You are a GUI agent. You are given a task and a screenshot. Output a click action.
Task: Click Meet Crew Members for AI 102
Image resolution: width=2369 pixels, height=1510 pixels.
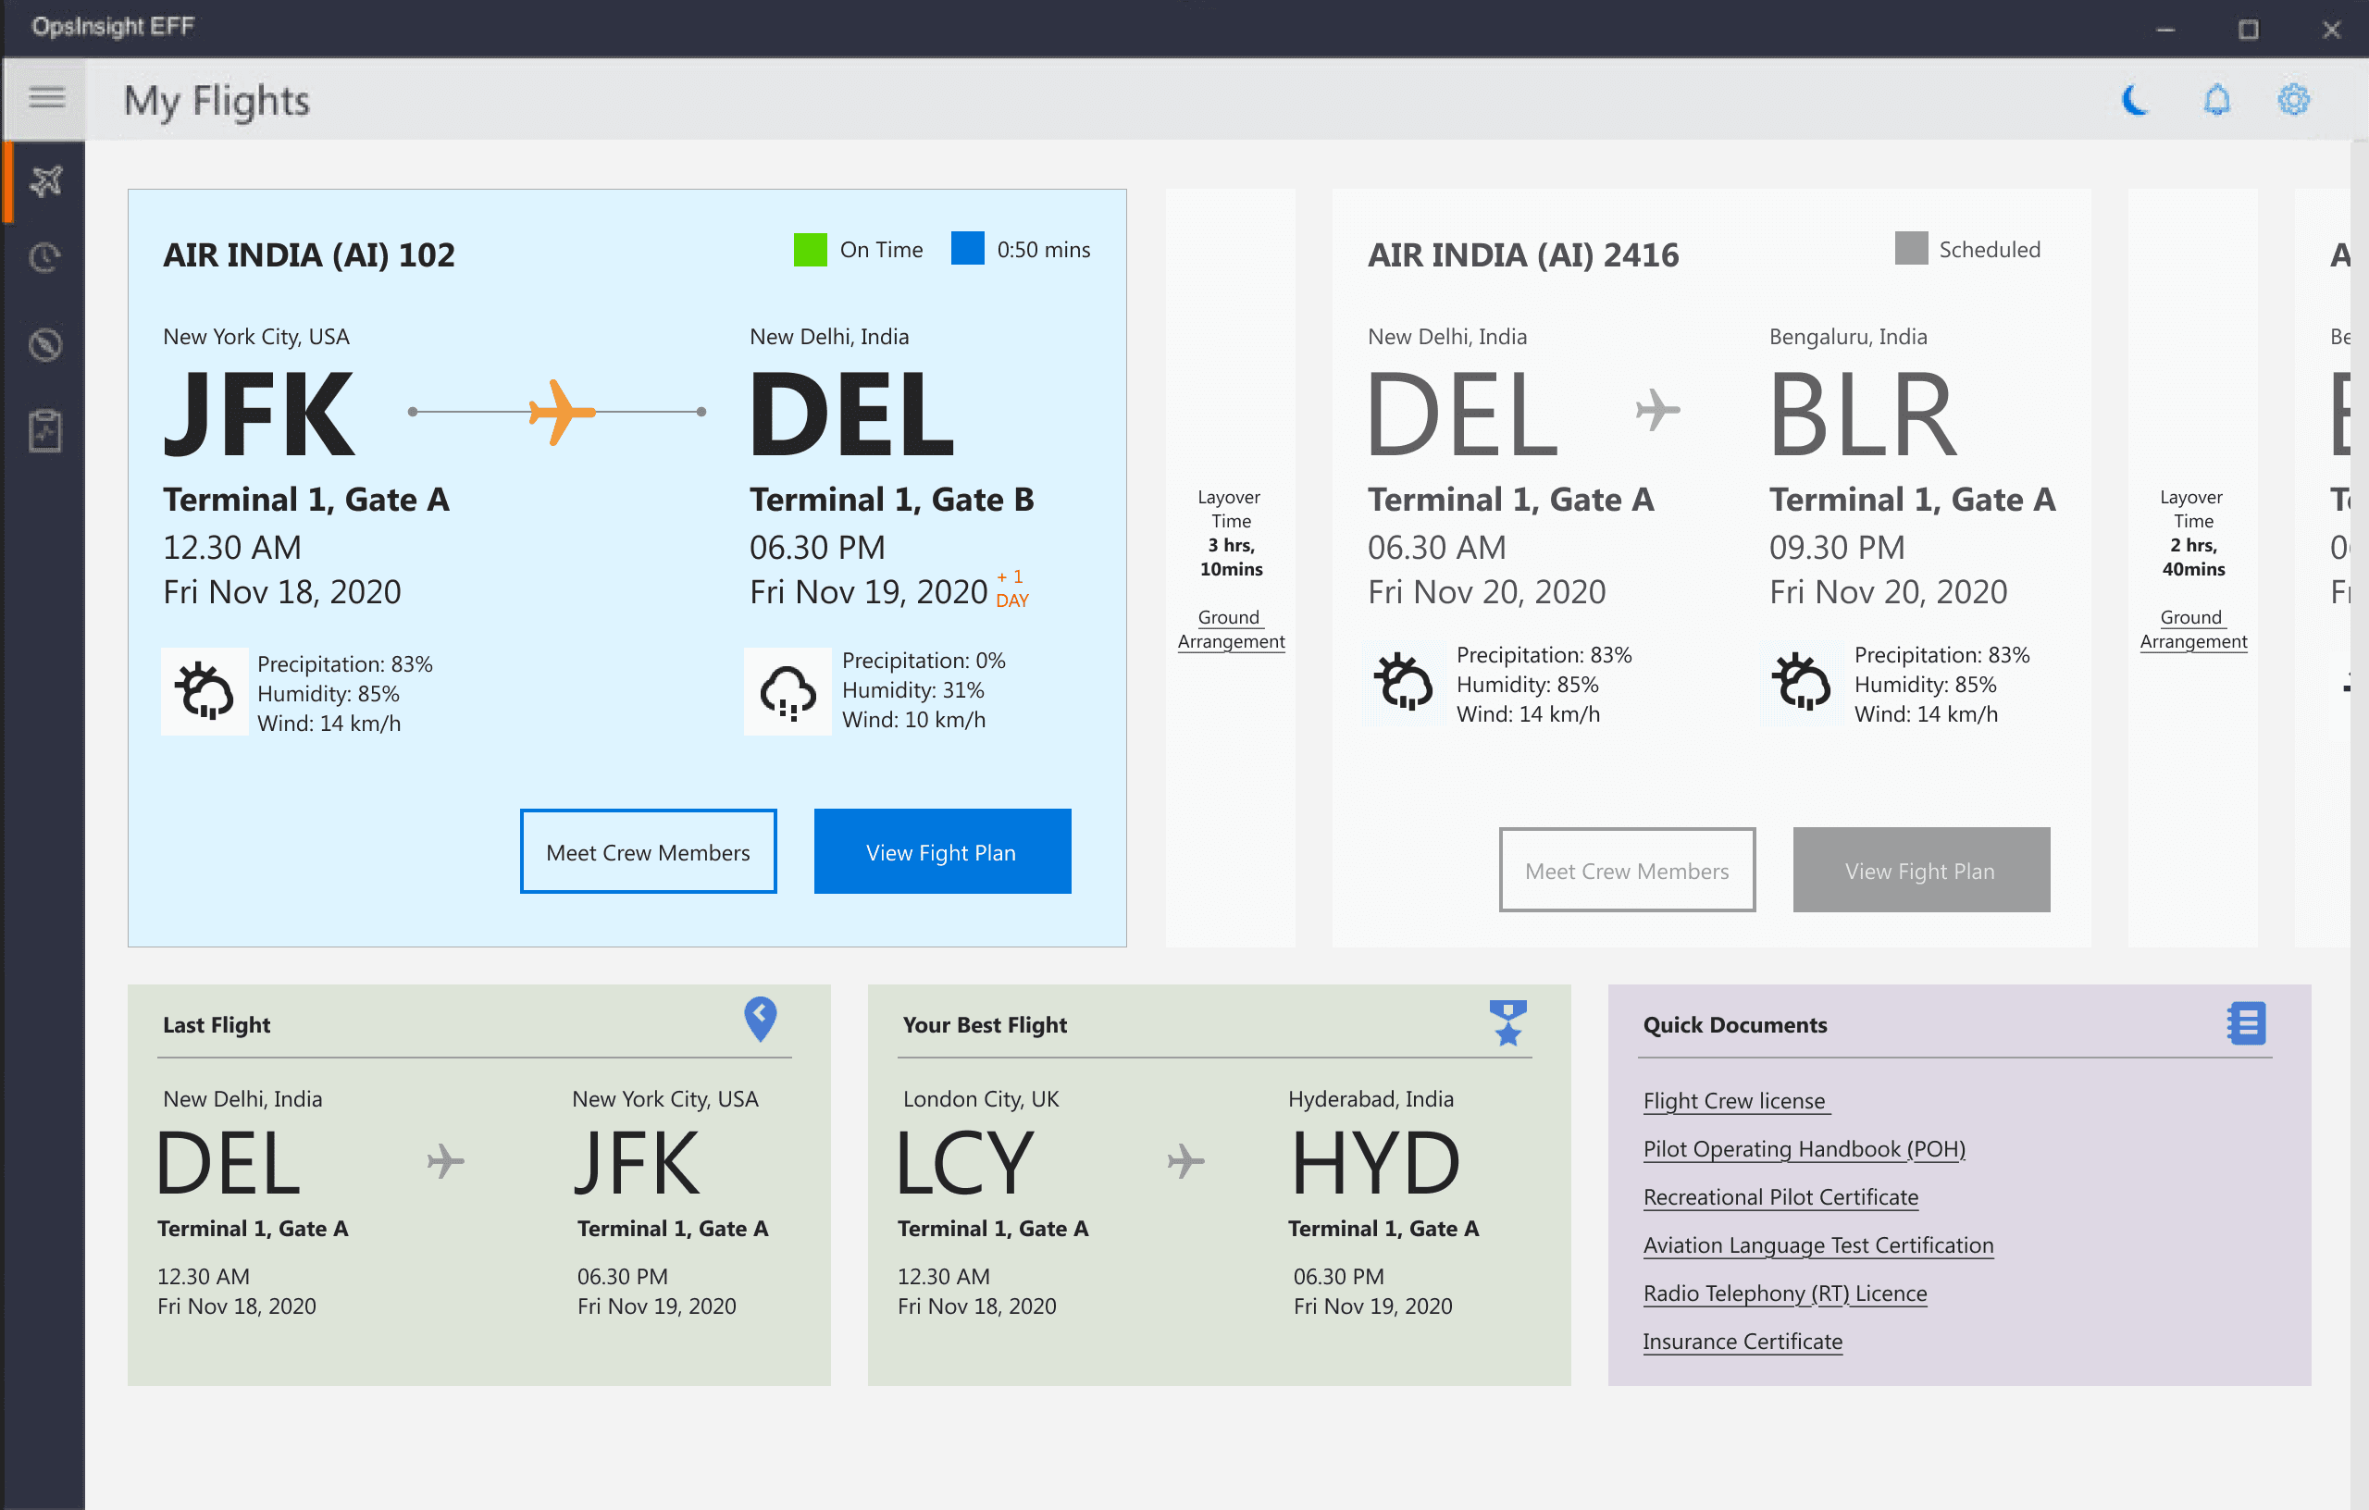(x=648, y=852)
